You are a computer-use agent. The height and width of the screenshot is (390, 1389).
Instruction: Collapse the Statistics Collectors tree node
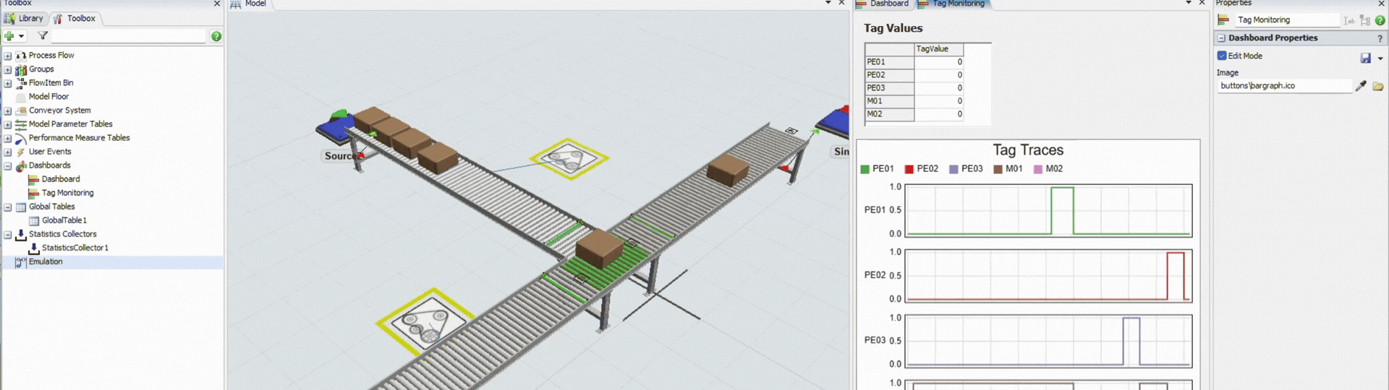[8, 235]
